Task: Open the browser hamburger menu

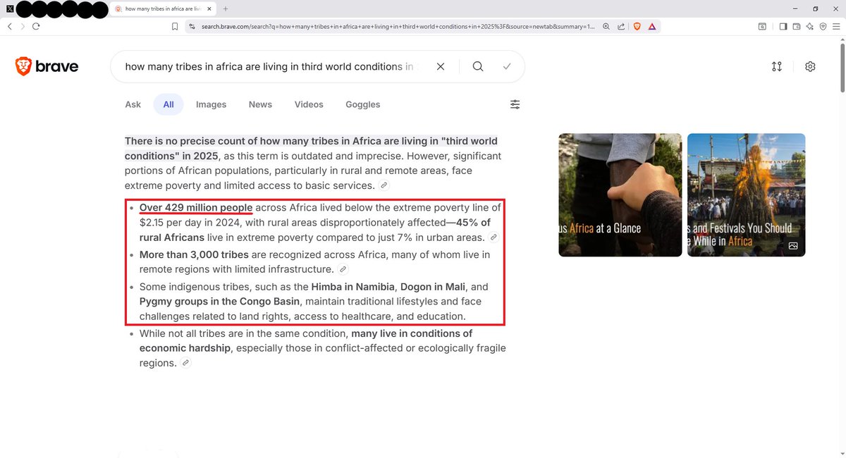Action: pyautogui.click(x=836, y=26)
